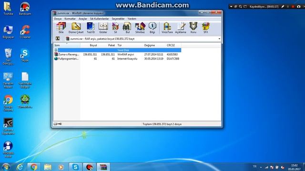
Task: Sort list by CRC32 column
Action: 173,45
